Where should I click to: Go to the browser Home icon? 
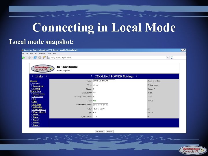[44, 57]
